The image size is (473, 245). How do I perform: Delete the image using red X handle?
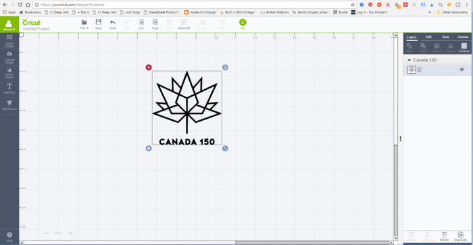tap(149, 67)
